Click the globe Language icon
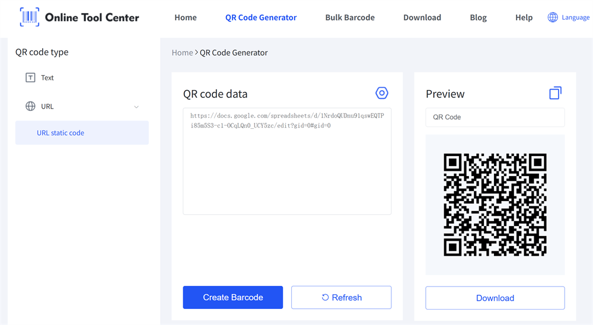Screen dimensions: 593x325 (552, 17)
